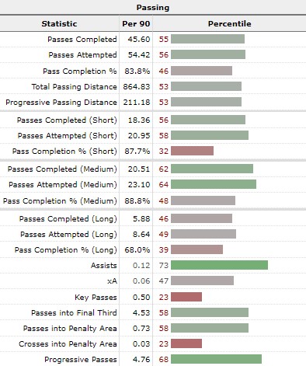Click the Passes into Final Third label
Screen dimensions: 306x366
pyautogui.click(x=74, y=312)
